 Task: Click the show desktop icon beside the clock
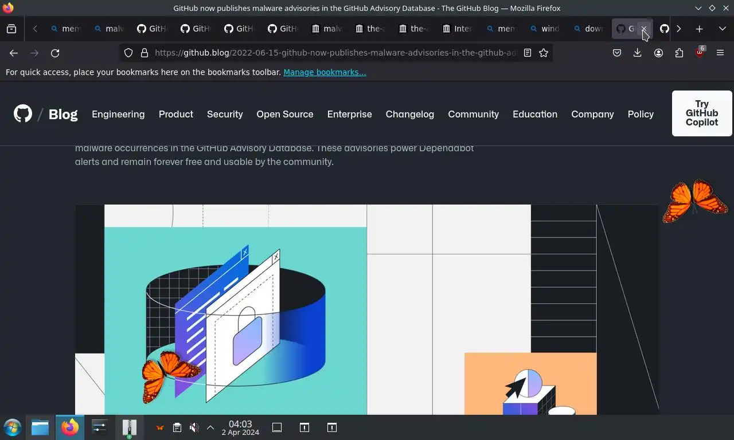[277, 427]
